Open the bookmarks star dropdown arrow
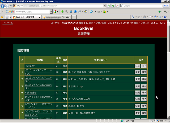Viewport: 170px width, 123px height. [95, 11]
